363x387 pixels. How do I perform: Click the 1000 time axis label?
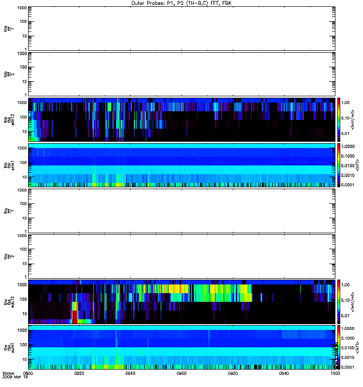pos(335,373)
